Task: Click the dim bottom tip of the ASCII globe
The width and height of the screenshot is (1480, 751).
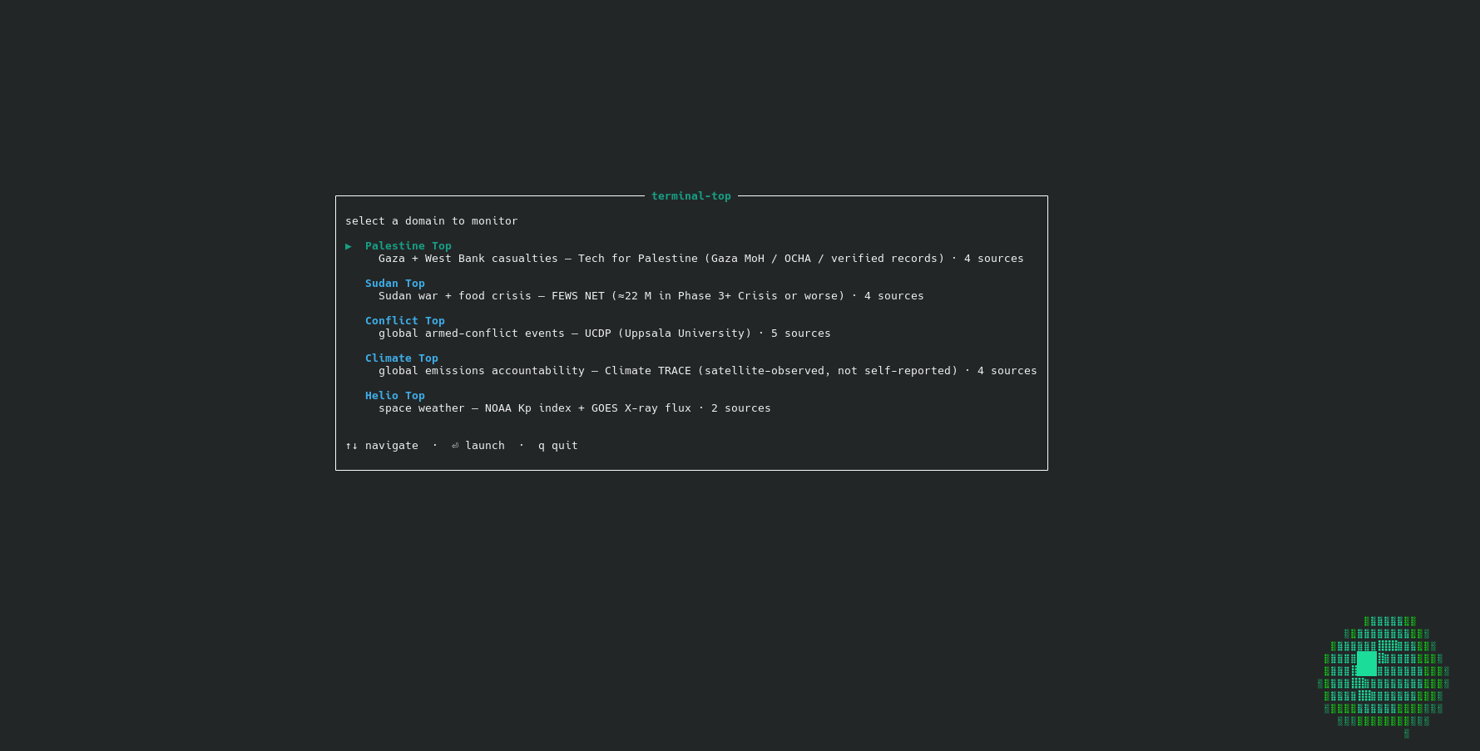Action: pyautogui.click(x=1406, y=734)
